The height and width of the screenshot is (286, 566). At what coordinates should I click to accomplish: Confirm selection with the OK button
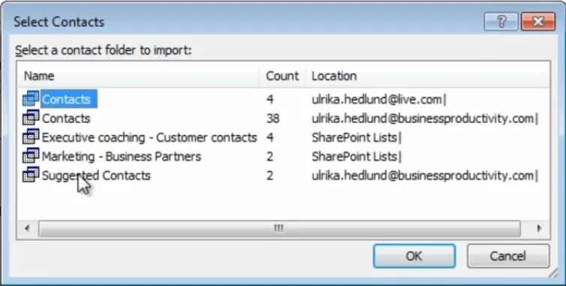(414, 256)
